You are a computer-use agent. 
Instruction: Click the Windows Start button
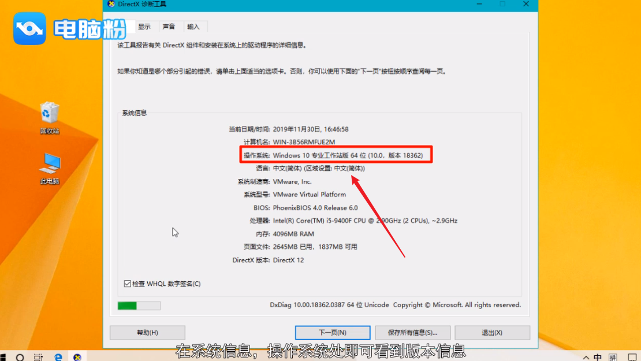3,357
